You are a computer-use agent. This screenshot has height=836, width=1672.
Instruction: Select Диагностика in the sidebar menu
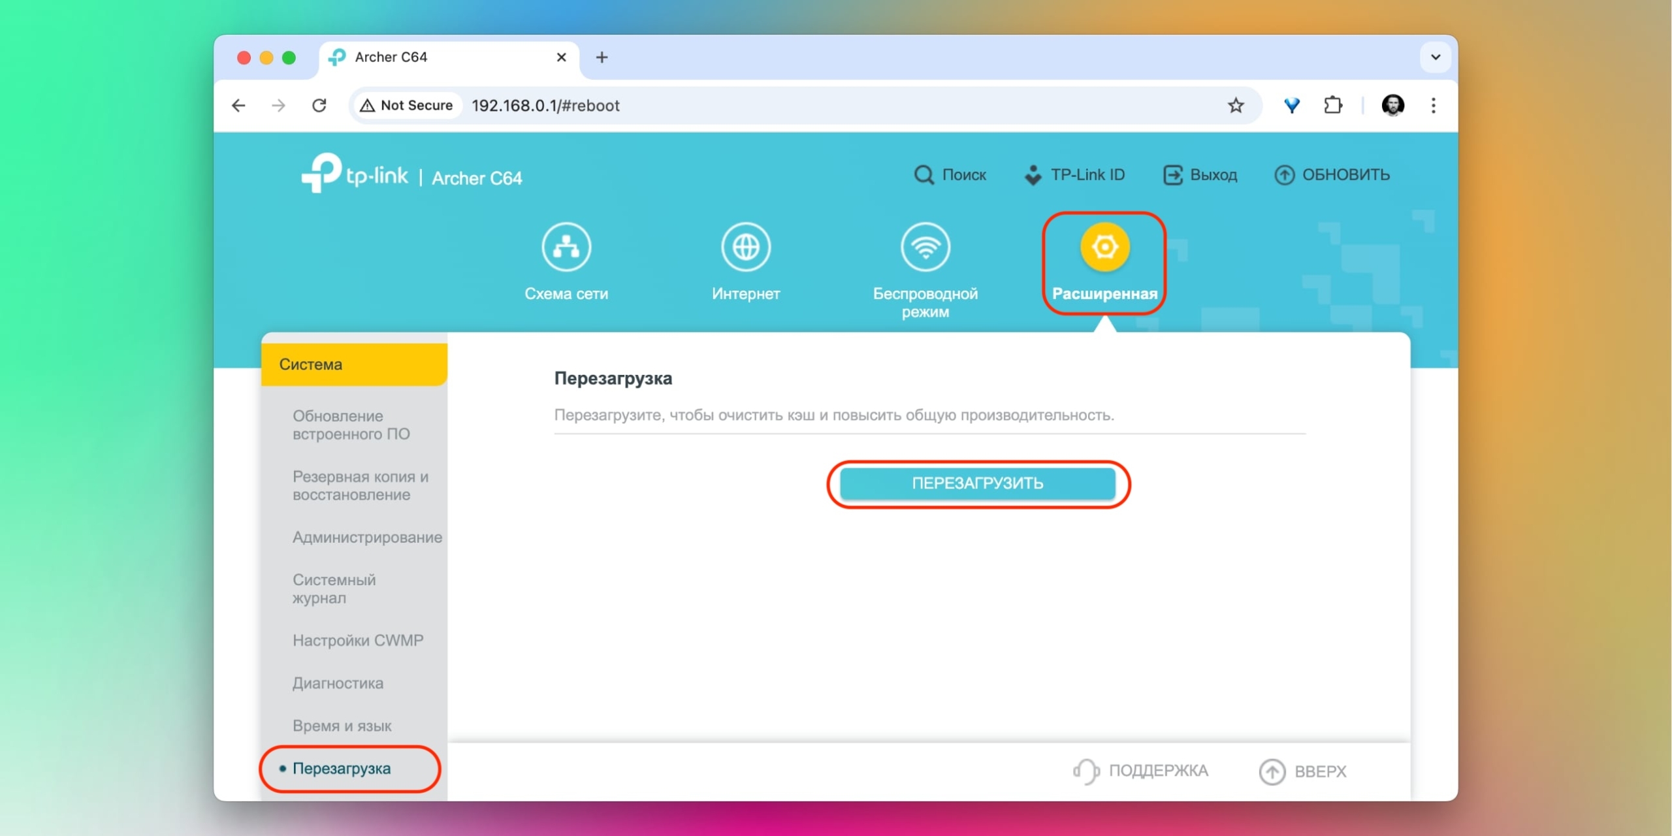[x=338, y=683]
